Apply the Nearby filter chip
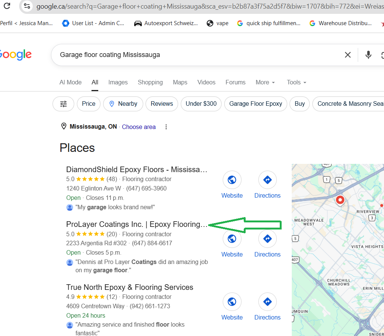 (123, 104)
